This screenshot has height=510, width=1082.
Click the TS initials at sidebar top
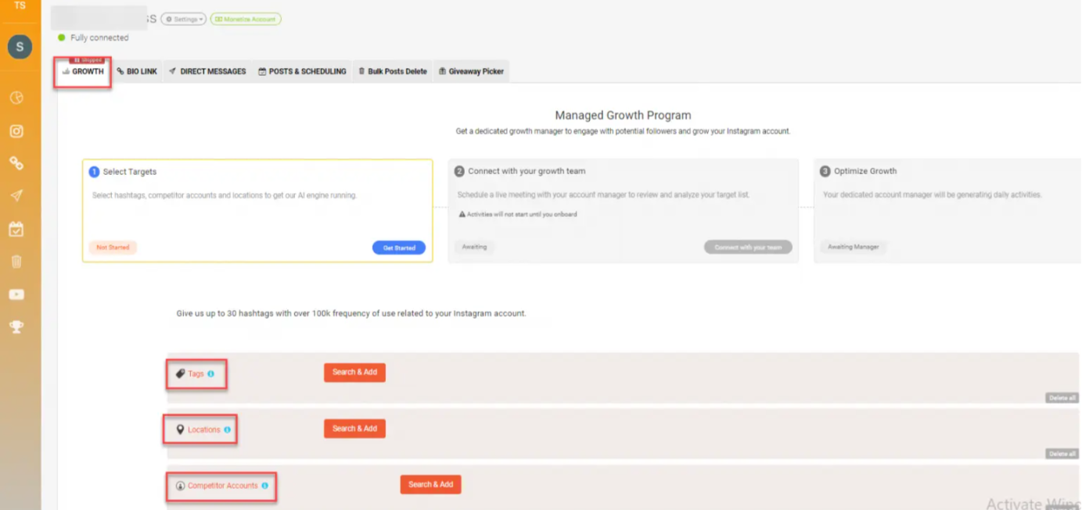point(20,5)
